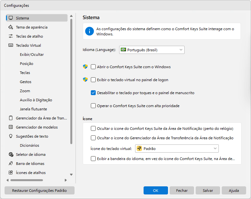Image resolution: width=251 pixels, height=199 pixels.
Task: Click the shield icon next to painel de logon option
Action: [85, 80]
